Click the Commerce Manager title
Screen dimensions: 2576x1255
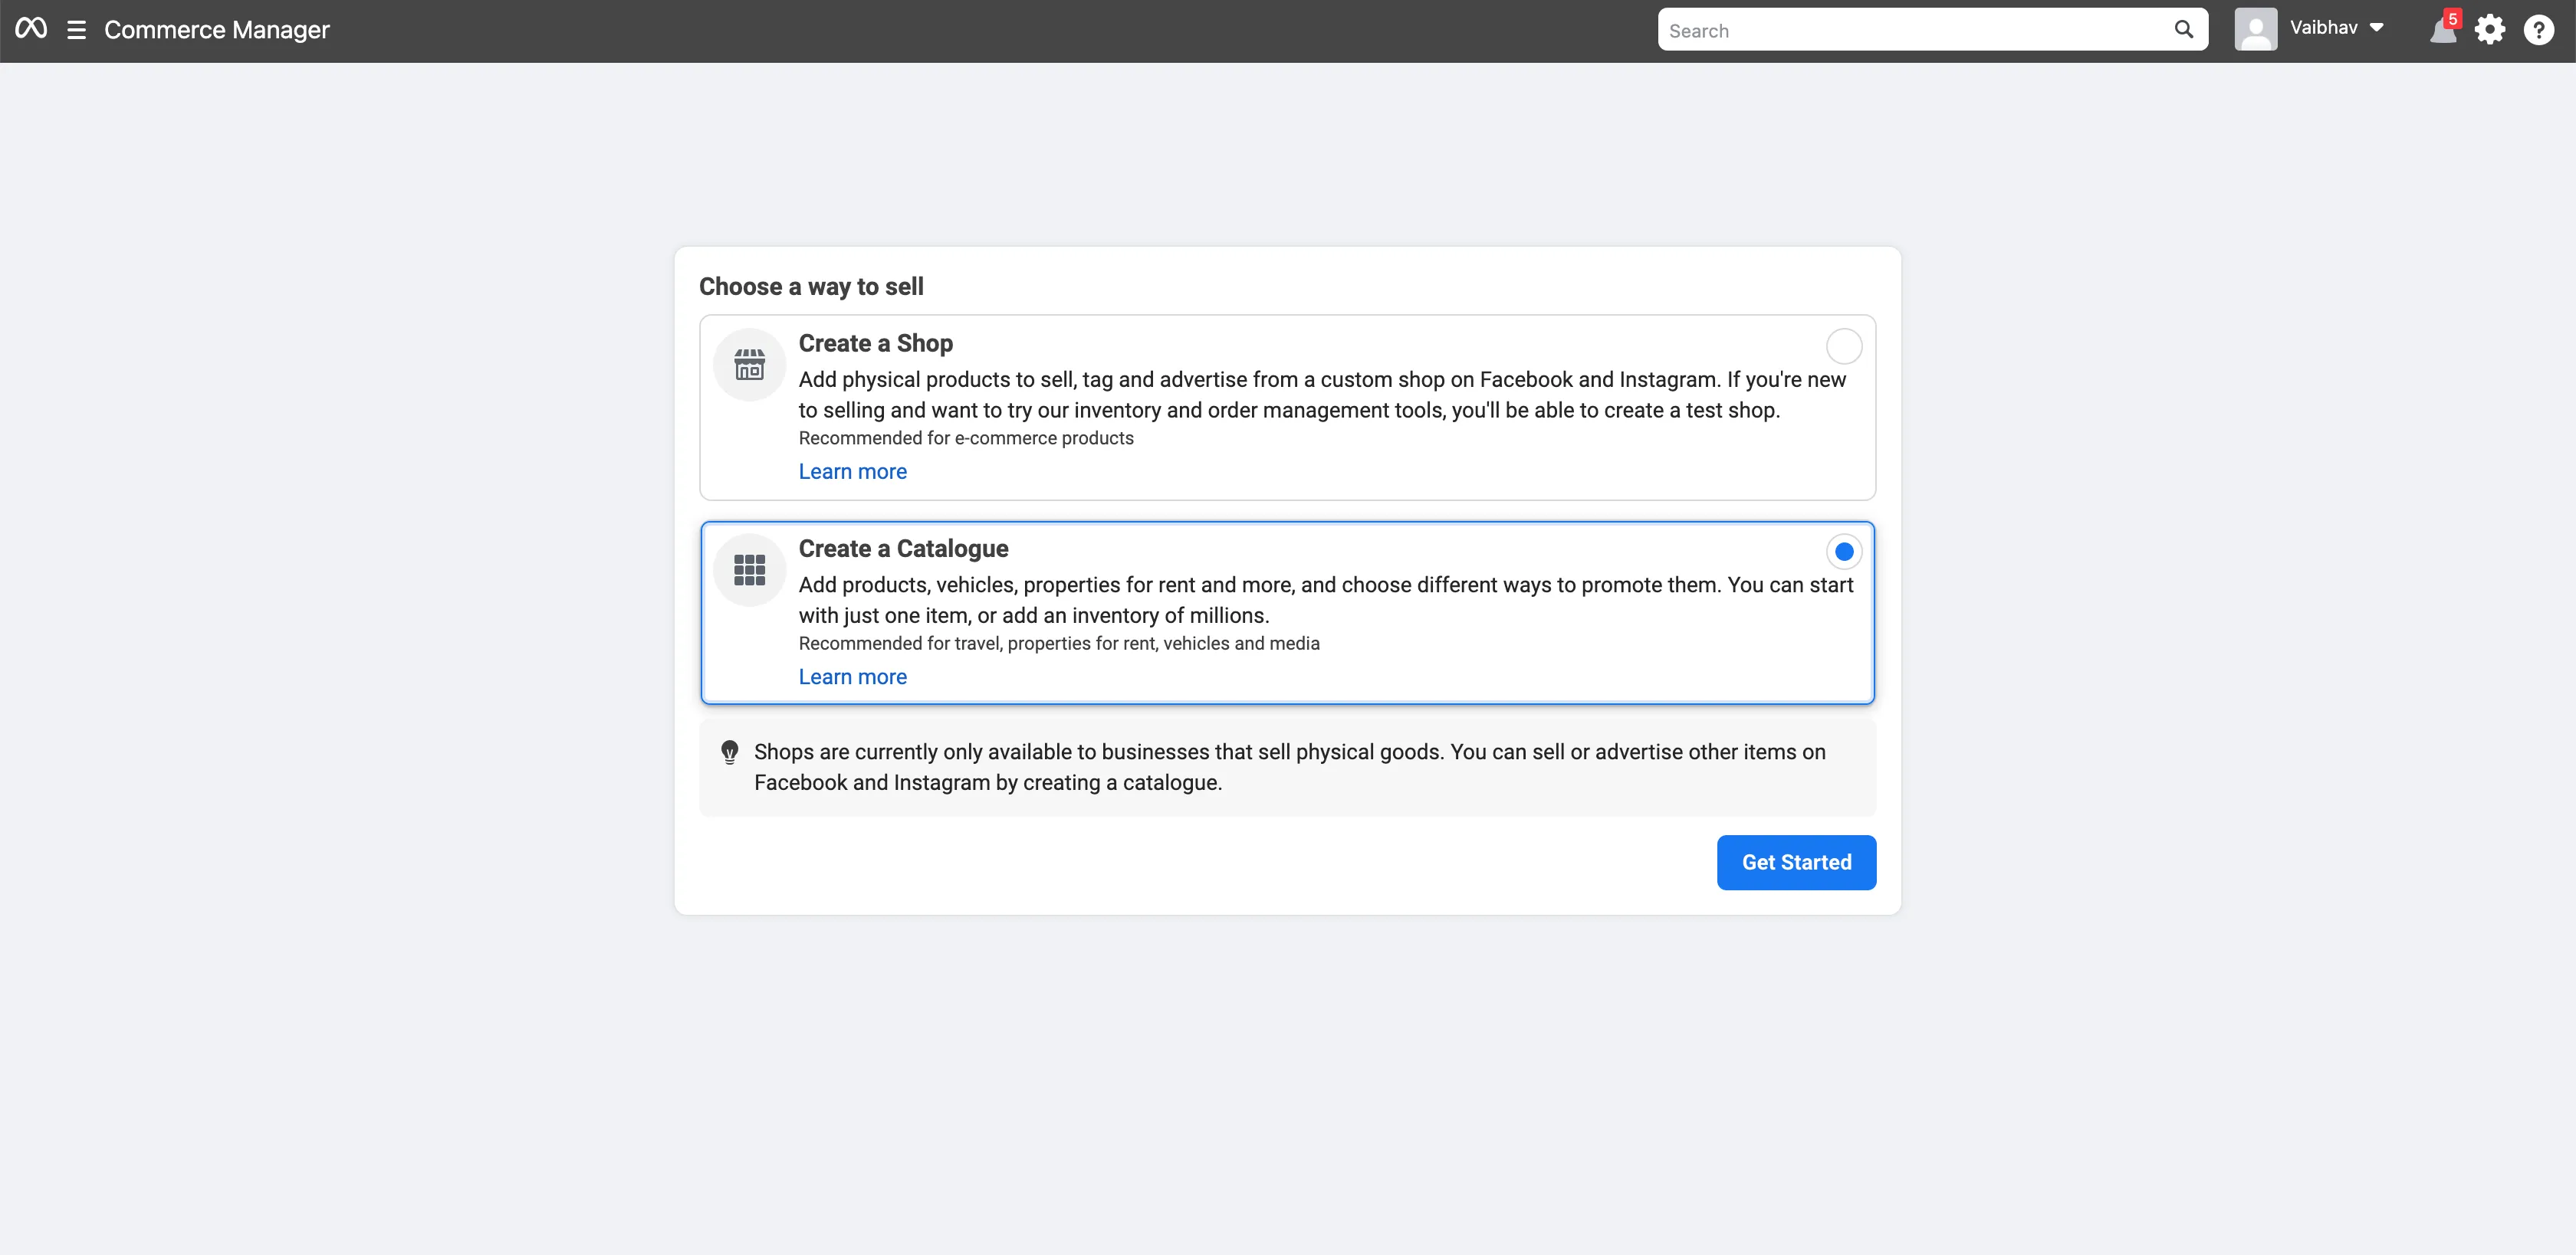pos(217,30)
